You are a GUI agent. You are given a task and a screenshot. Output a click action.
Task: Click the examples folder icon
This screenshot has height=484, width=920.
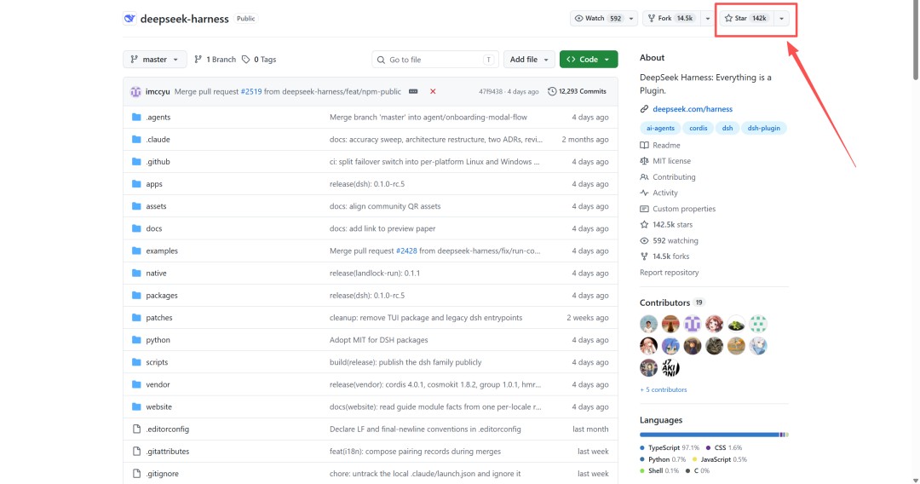[136, 251]
